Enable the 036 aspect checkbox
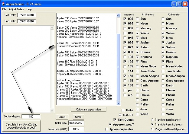This screenshot has height=134, width=189. [125, 28]
